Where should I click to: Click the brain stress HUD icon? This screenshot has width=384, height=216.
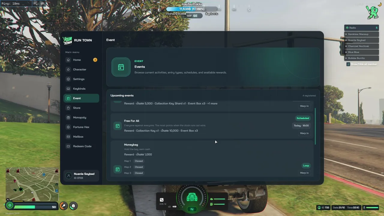point(73,206)
